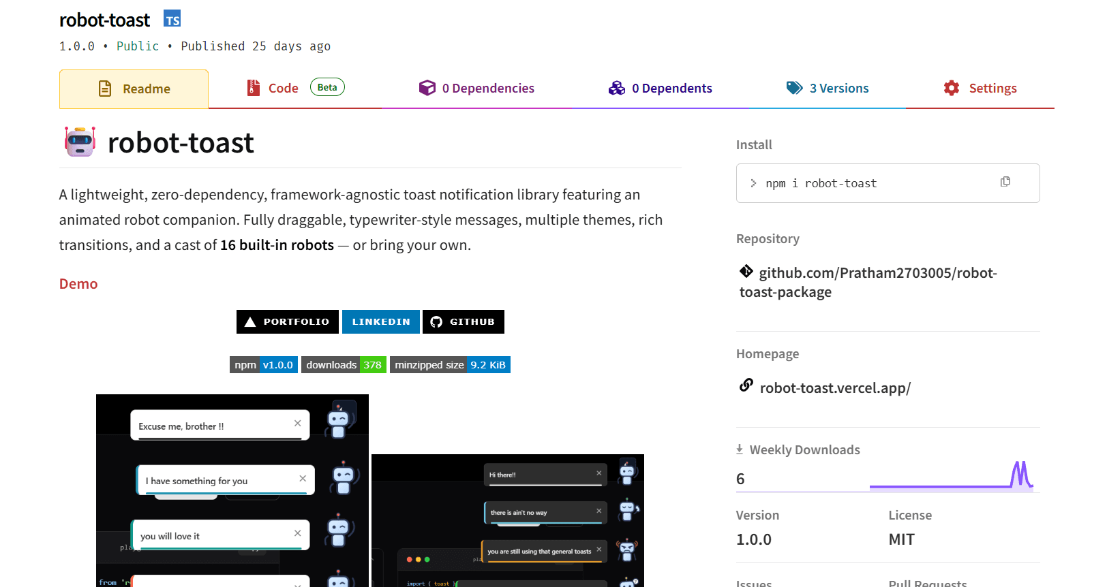1107x587 pixels.
Task: Open the PORTFOLIO badge link
Action: 288,322
